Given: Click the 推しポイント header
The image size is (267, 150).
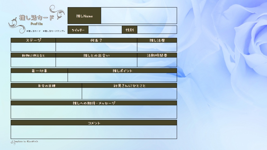Looking at the screenshot, I should [122, 71].
